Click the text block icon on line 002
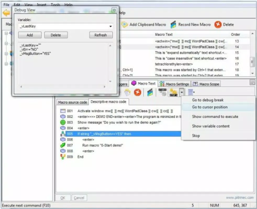 pos(63,117)
